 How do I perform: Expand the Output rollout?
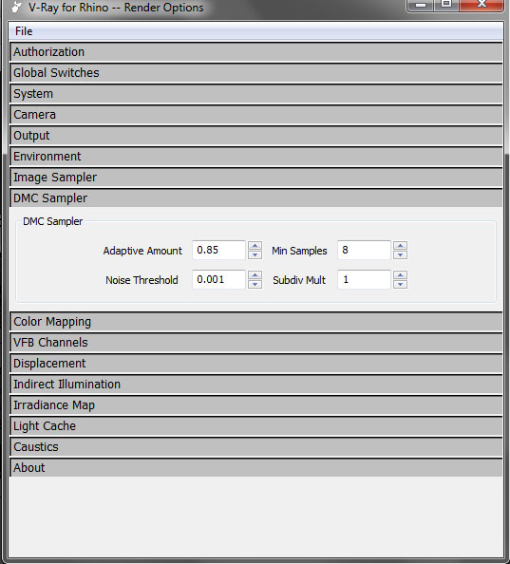(256, 136)
